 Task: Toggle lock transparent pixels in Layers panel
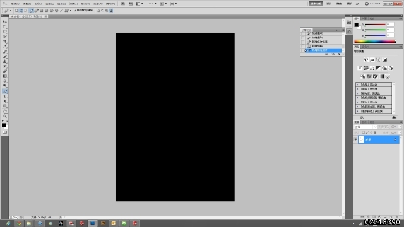(x=364, y=132)
